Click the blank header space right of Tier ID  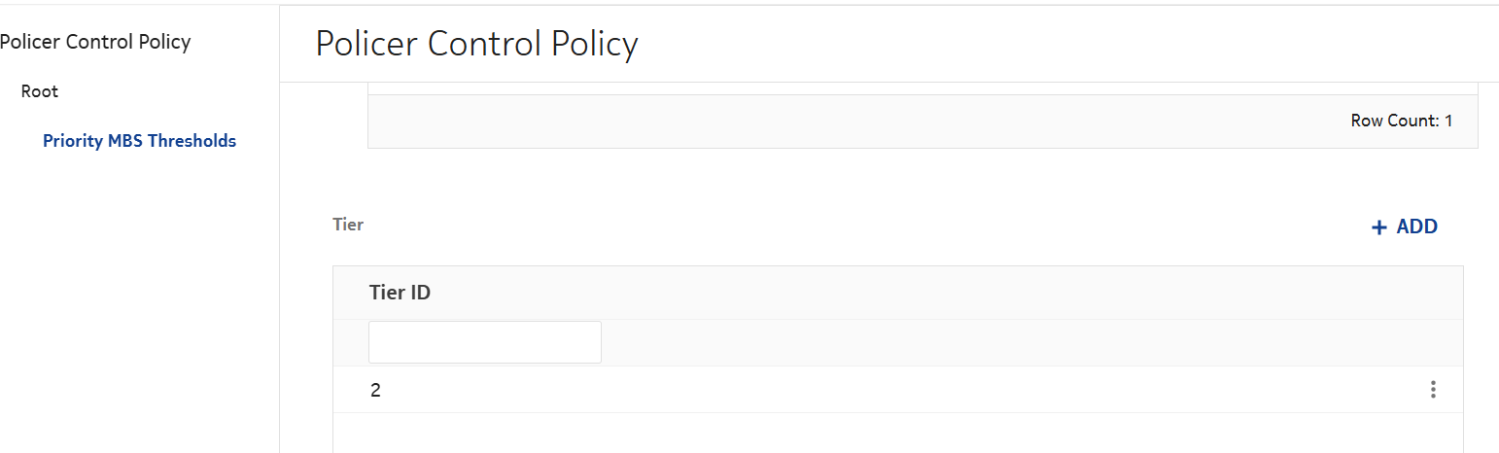pos(924,293)
